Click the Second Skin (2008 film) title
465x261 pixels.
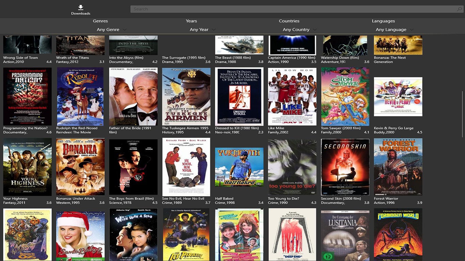[x=341, y=198]
